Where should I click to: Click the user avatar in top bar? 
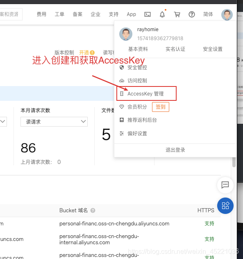tap(227, 14)
